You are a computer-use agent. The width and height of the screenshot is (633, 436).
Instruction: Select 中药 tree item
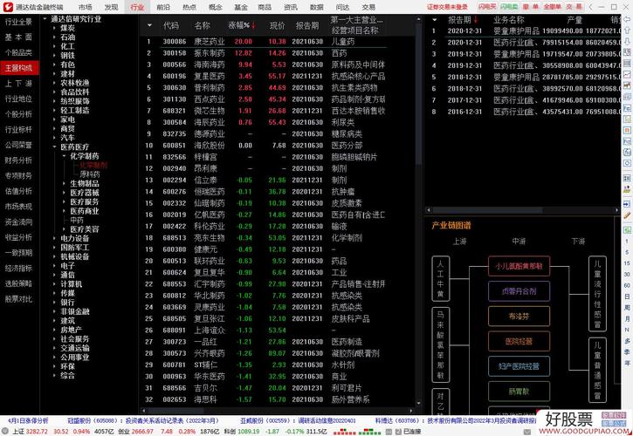(77, 221)
